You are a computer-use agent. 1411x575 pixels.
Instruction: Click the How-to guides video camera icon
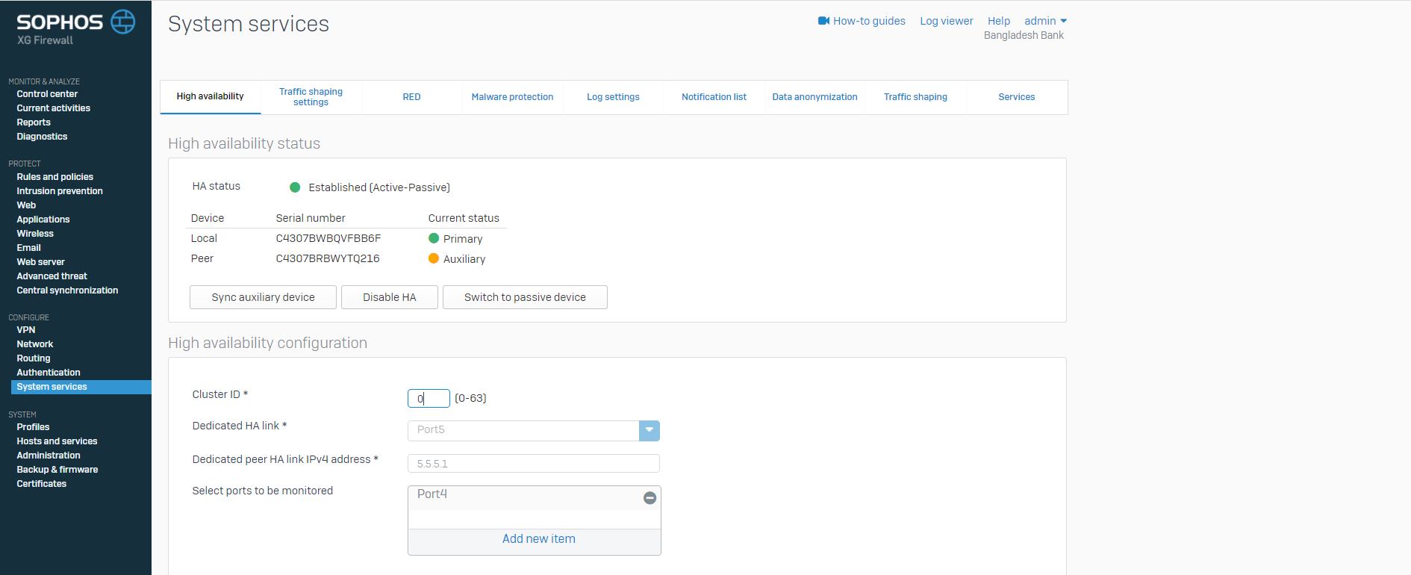[x=823, y=21]
